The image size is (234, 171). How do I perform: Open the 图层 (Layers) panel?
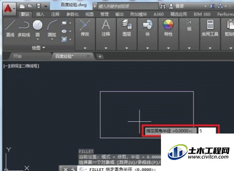[127, 28]
